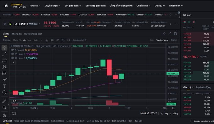Open the horizontal lines tool group

click(4, 60)
